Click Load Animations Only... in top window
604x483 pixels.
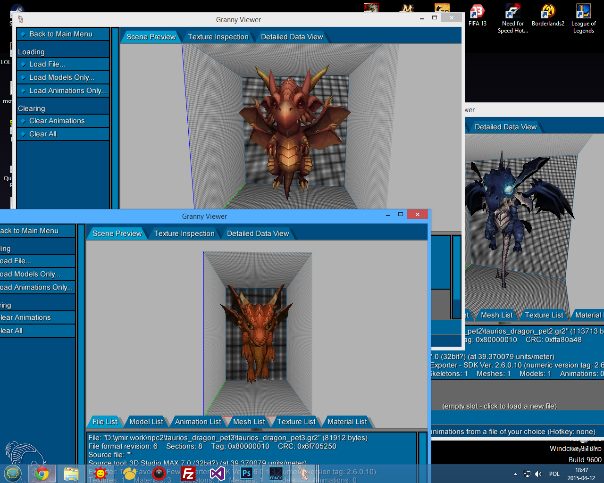63,91
